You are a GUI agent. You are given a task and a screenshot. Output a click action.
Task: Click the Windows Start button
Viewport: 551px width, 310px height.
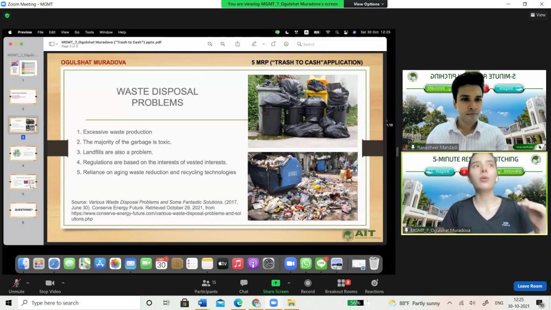(9, 302)
